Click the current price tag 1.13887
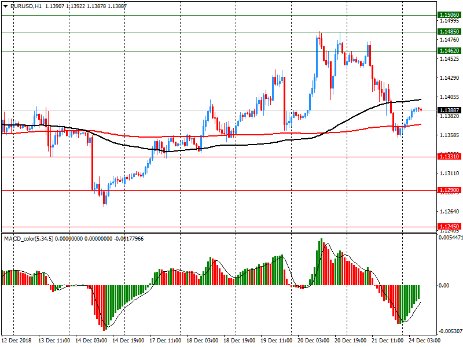Screen dimensions: 463x347 coord(449,110)
